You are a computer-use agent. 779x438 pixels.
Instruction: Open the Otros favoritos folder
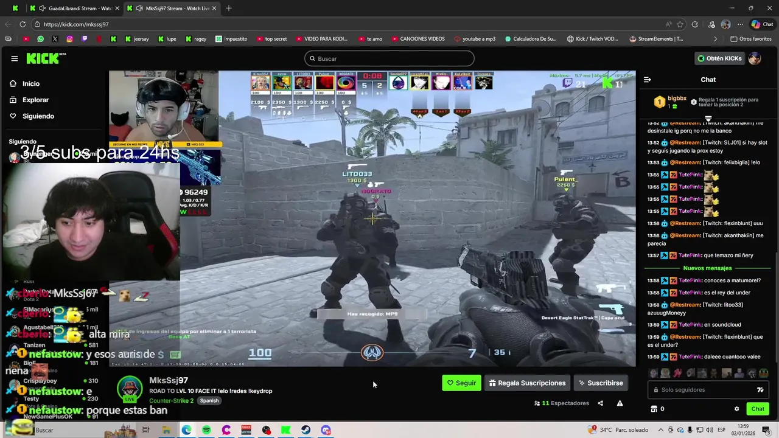pos(750,39)
